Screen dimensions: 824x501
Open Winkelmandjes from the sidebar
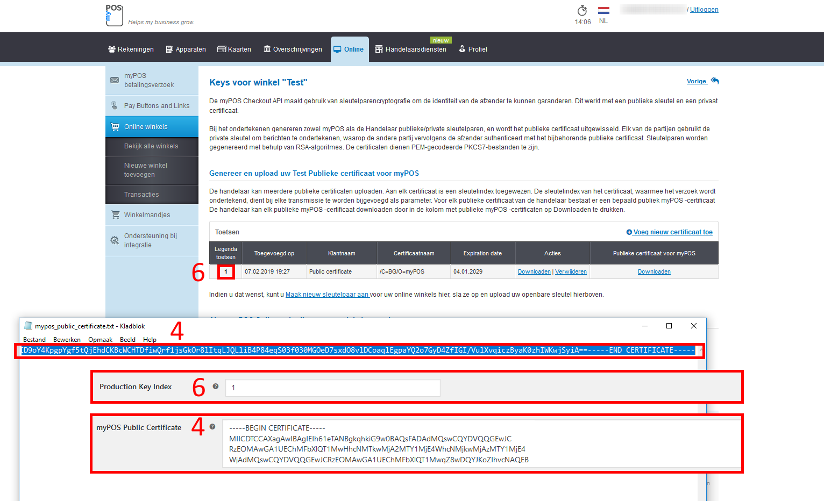coord(147,215)
